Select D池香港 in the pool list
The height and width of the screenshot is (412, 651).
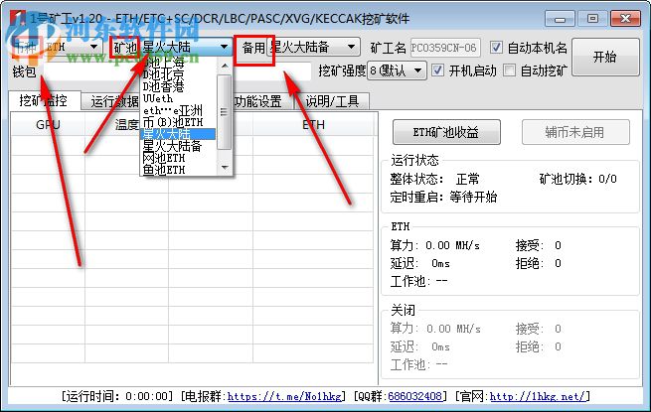click(179, 86)
